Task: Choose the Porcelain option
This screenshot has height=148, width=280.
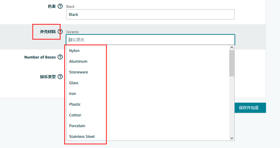Action: point(77,126)
